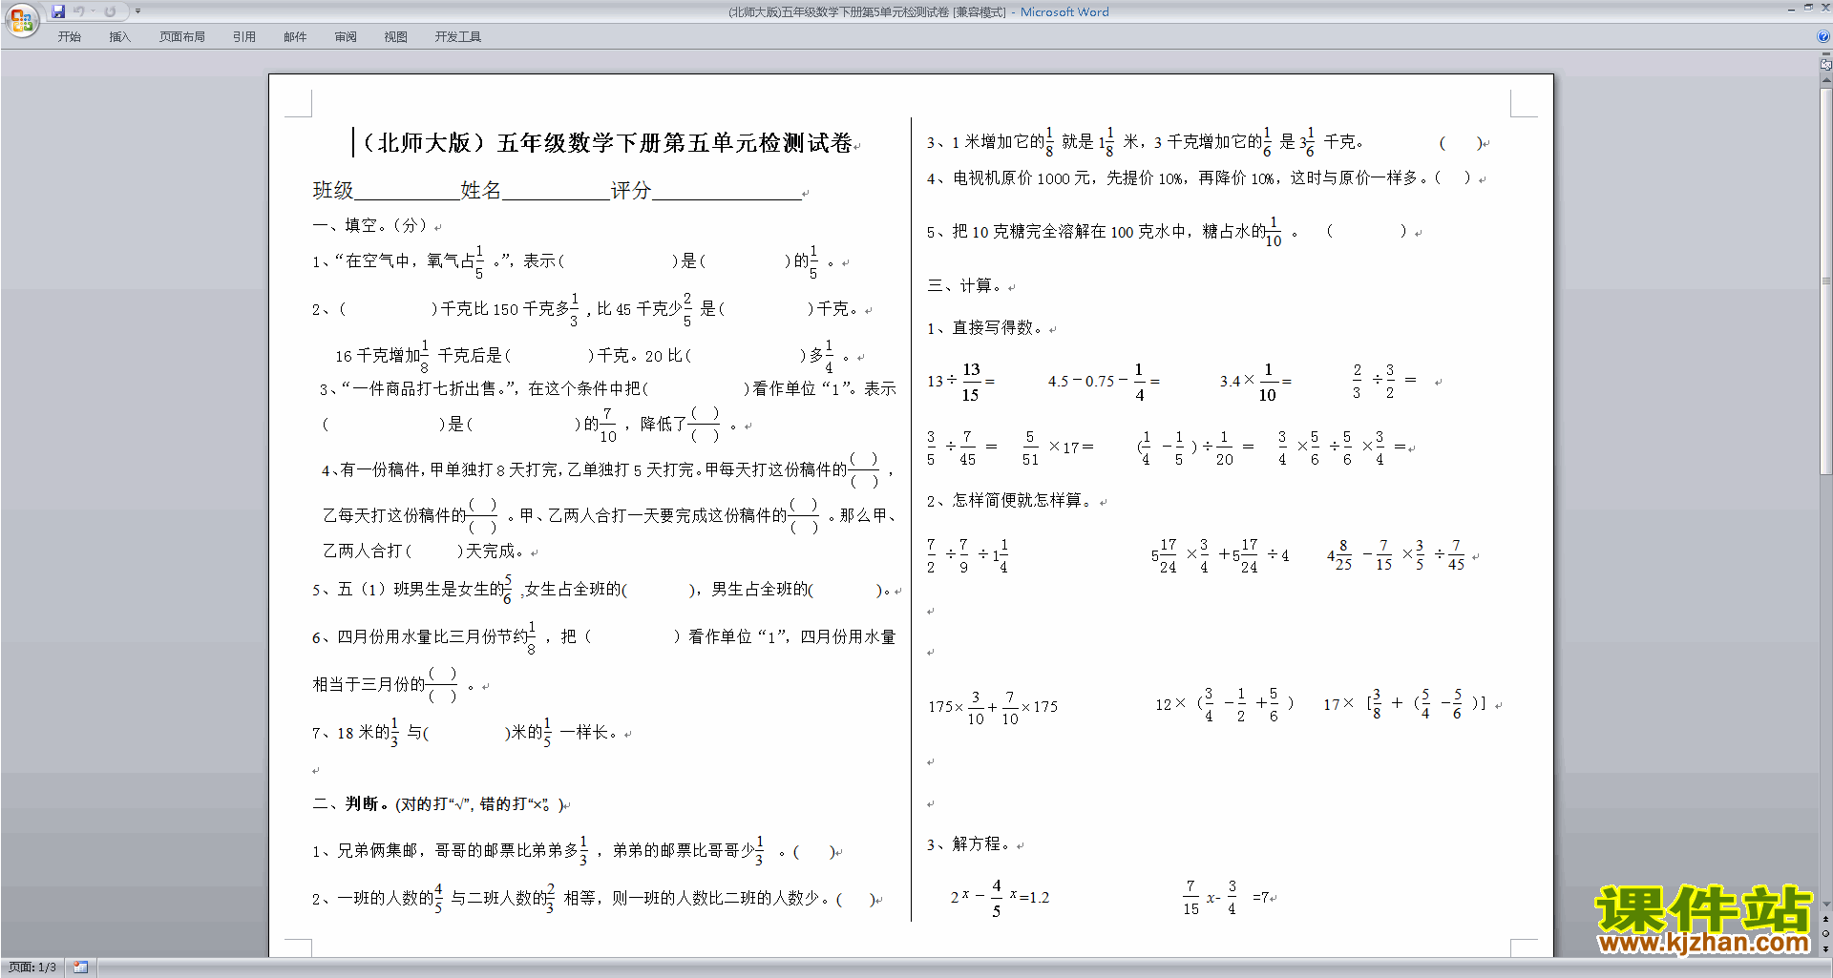The height and width of the screenshot is (978, 1833).
Task: Undo the last action in the toolbar
Action: pos(79,11)
